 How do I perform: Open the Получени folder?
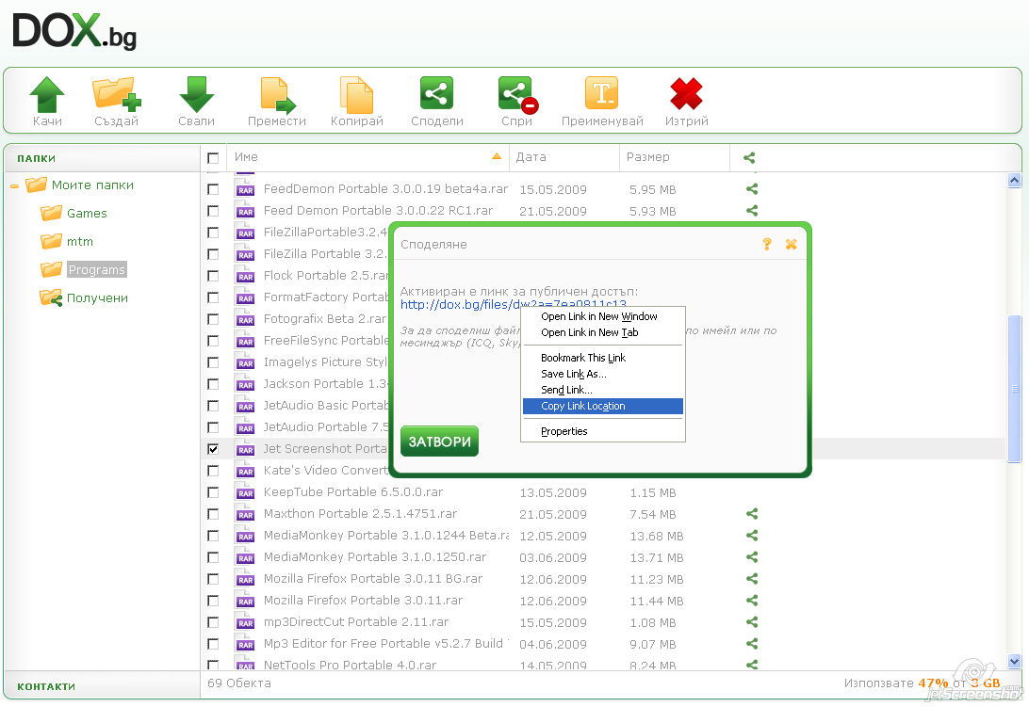pyautogui.click(x=97, y=297)
